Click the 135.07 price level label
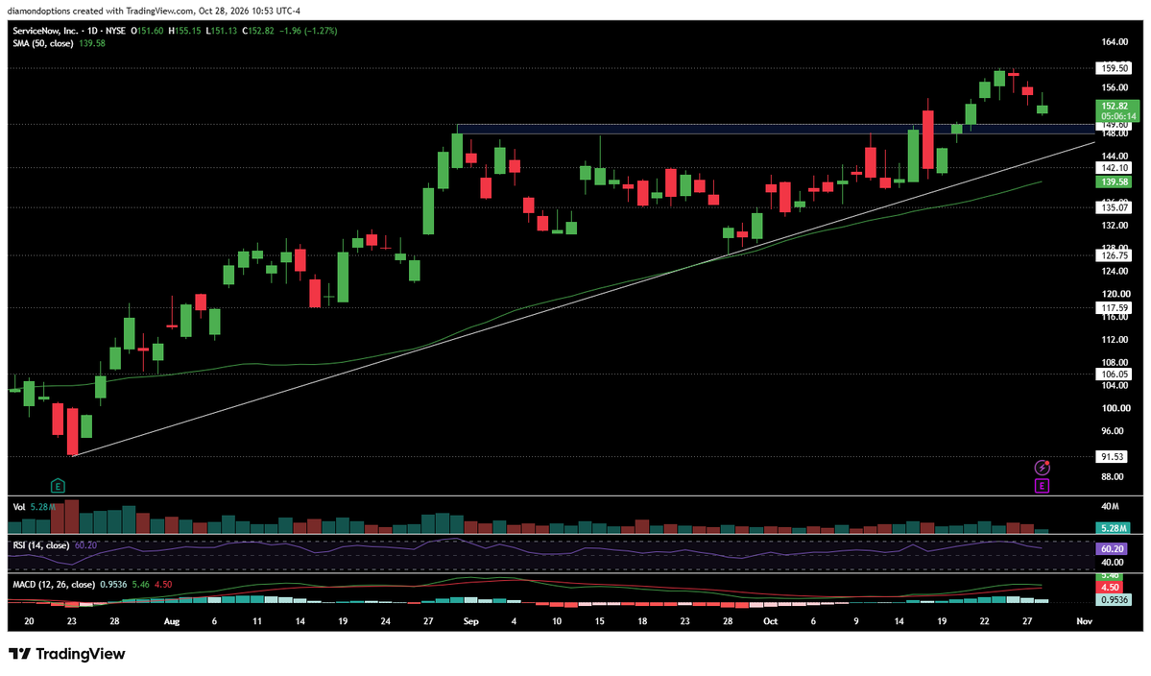 pyautogui.click(x=1112, y=207)
